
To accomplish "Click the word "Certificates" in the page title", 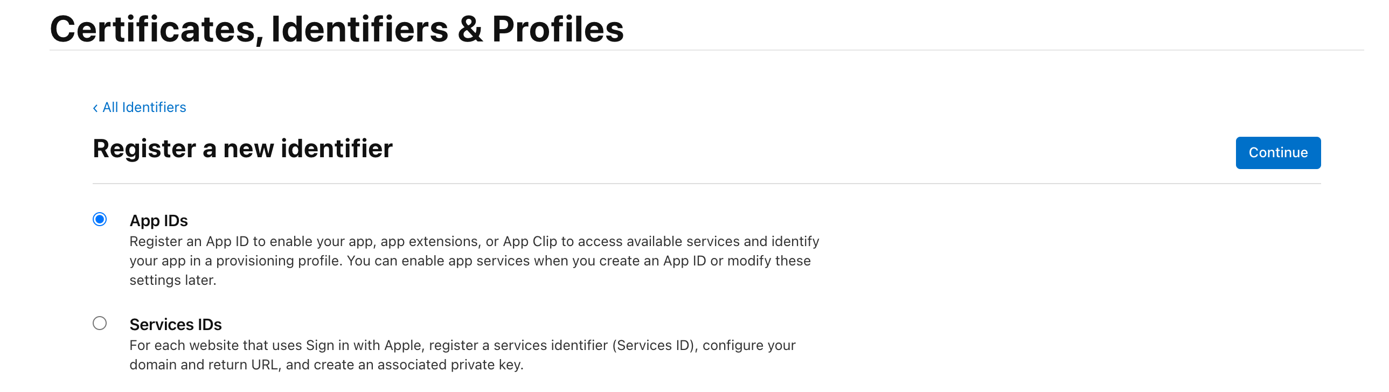I will point(152,29).
